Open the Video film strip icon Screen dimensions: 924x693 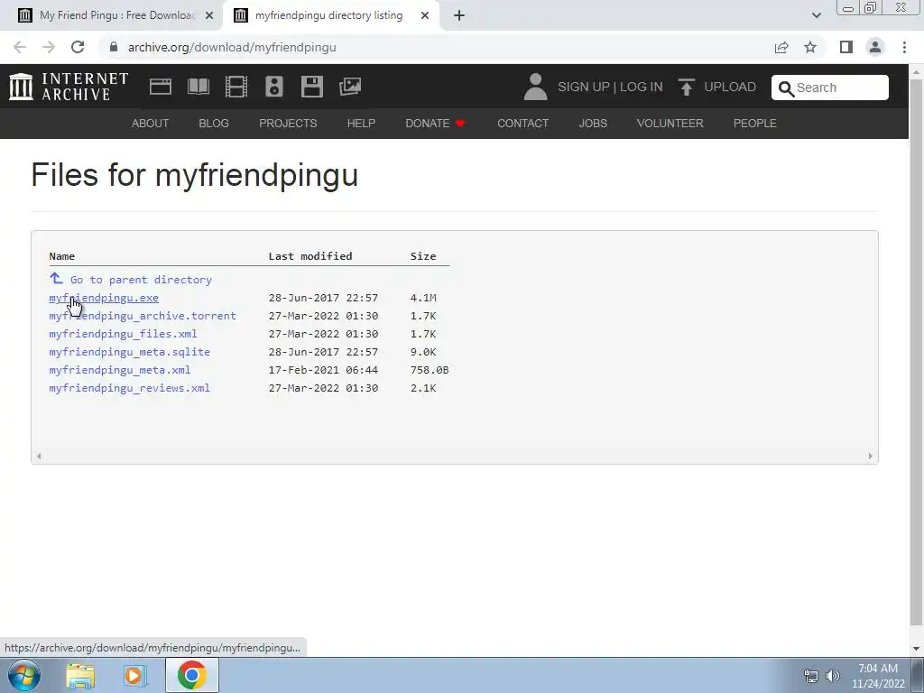tap(236, 87)
